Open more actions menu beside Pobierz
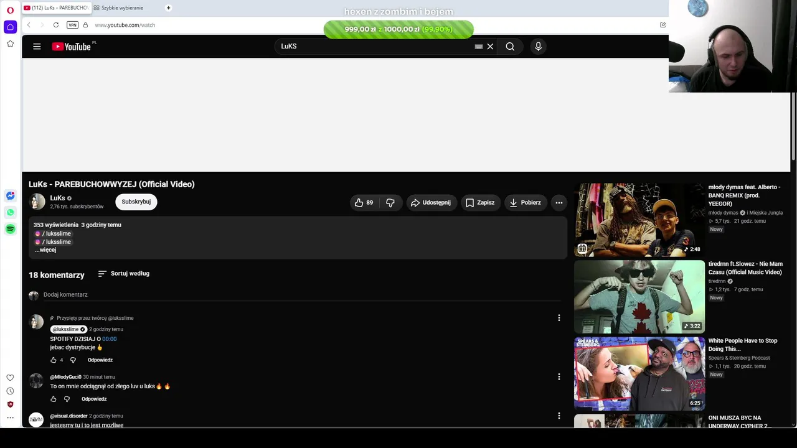The height and width of the screenshot is (448, 797). tap(559, 202)
